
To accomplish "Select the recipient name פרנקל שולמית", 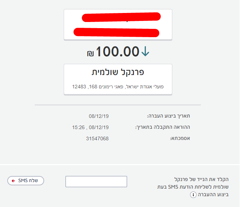I will pyautogui.click(x=118, y=72).
